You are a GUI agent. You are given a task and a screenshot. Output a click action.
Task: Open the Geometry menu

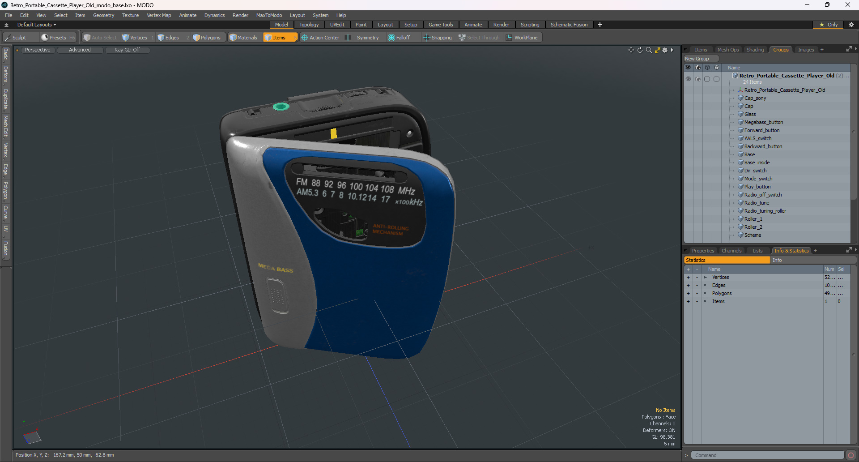pos(103,15)
